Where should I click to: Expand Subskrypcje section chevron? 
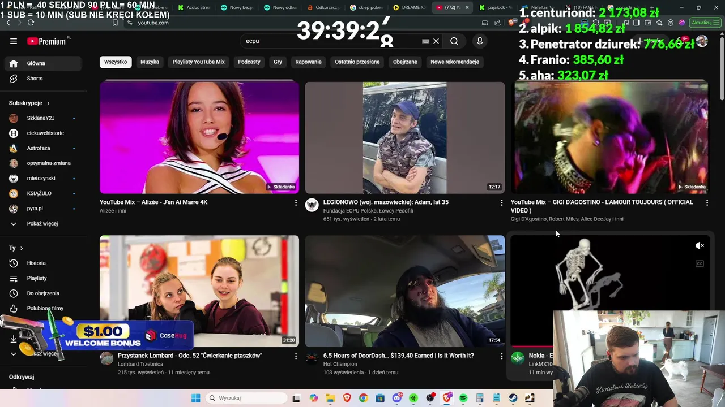[x=48, y=103]
